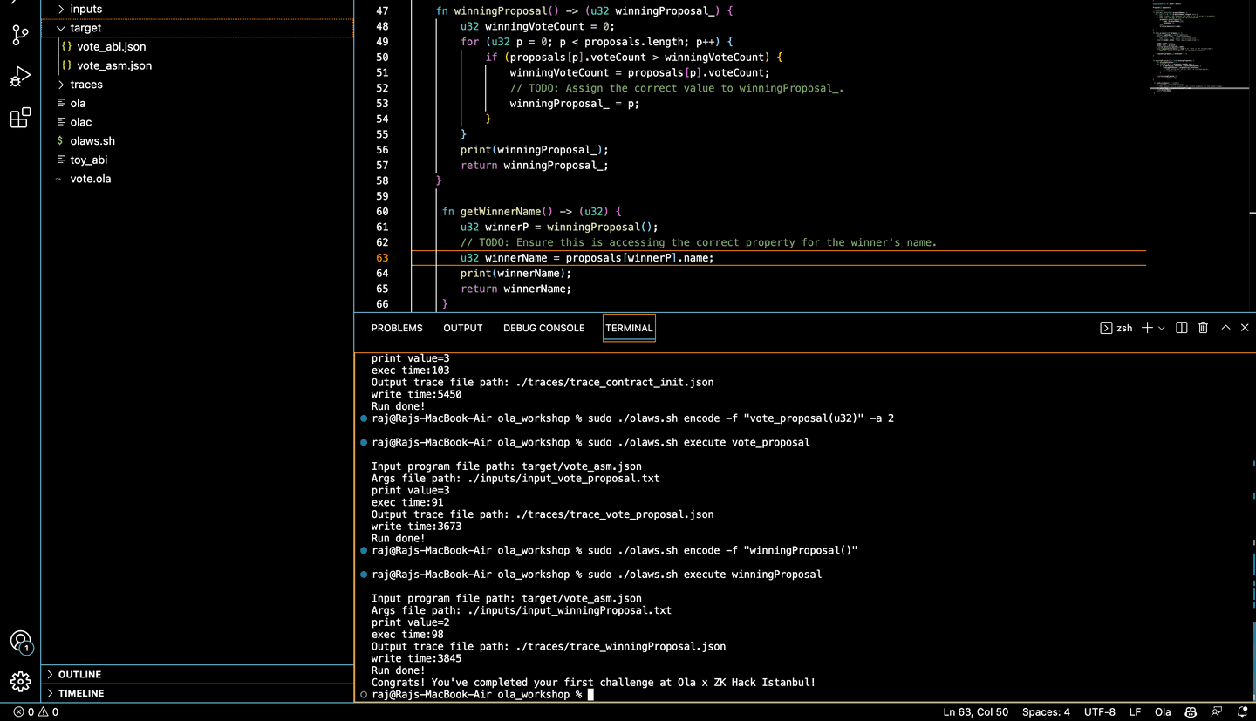Image resolution: width=1256 pixels, height=721 pixels.
Task: Click the 'print(winningProposal_);' line
Action: [535, 150]
